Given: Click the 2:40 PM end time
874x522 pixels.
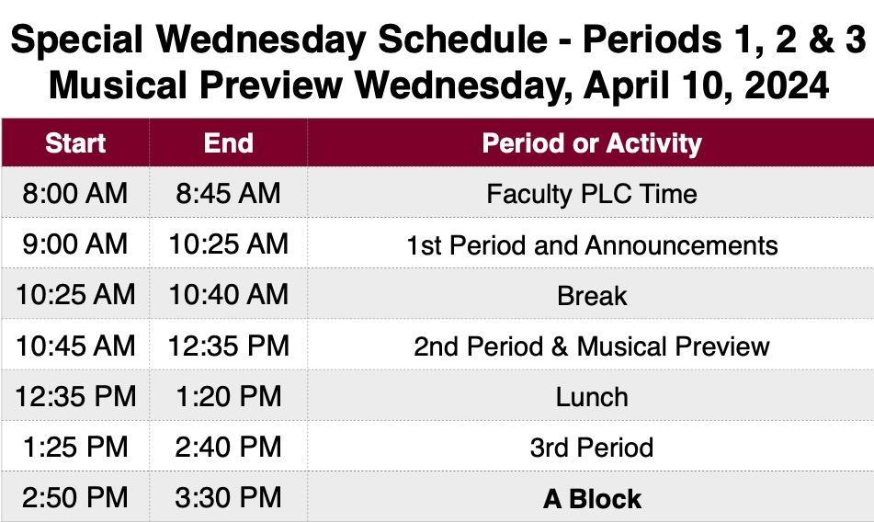Looking at the screenshot, I should click(x=228, y=447).
